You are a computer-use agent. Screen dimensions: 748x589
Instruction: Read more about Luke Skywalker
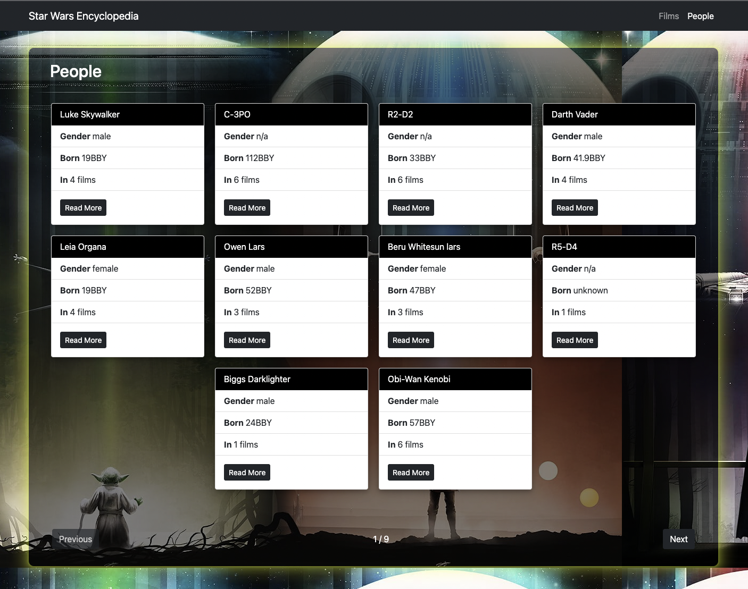tap(83, 208)
